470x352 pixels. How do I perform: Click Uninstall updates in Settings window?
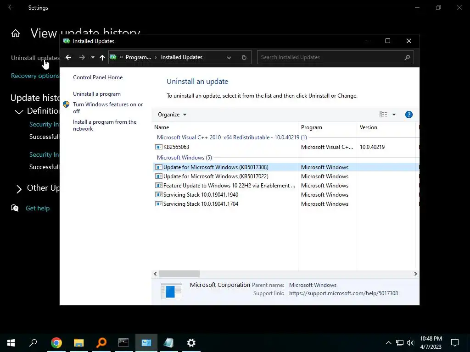click(35, 58)
